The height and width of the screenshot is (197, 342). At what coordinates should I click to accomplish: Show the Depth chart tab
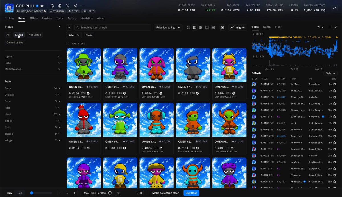pos(267,27)
